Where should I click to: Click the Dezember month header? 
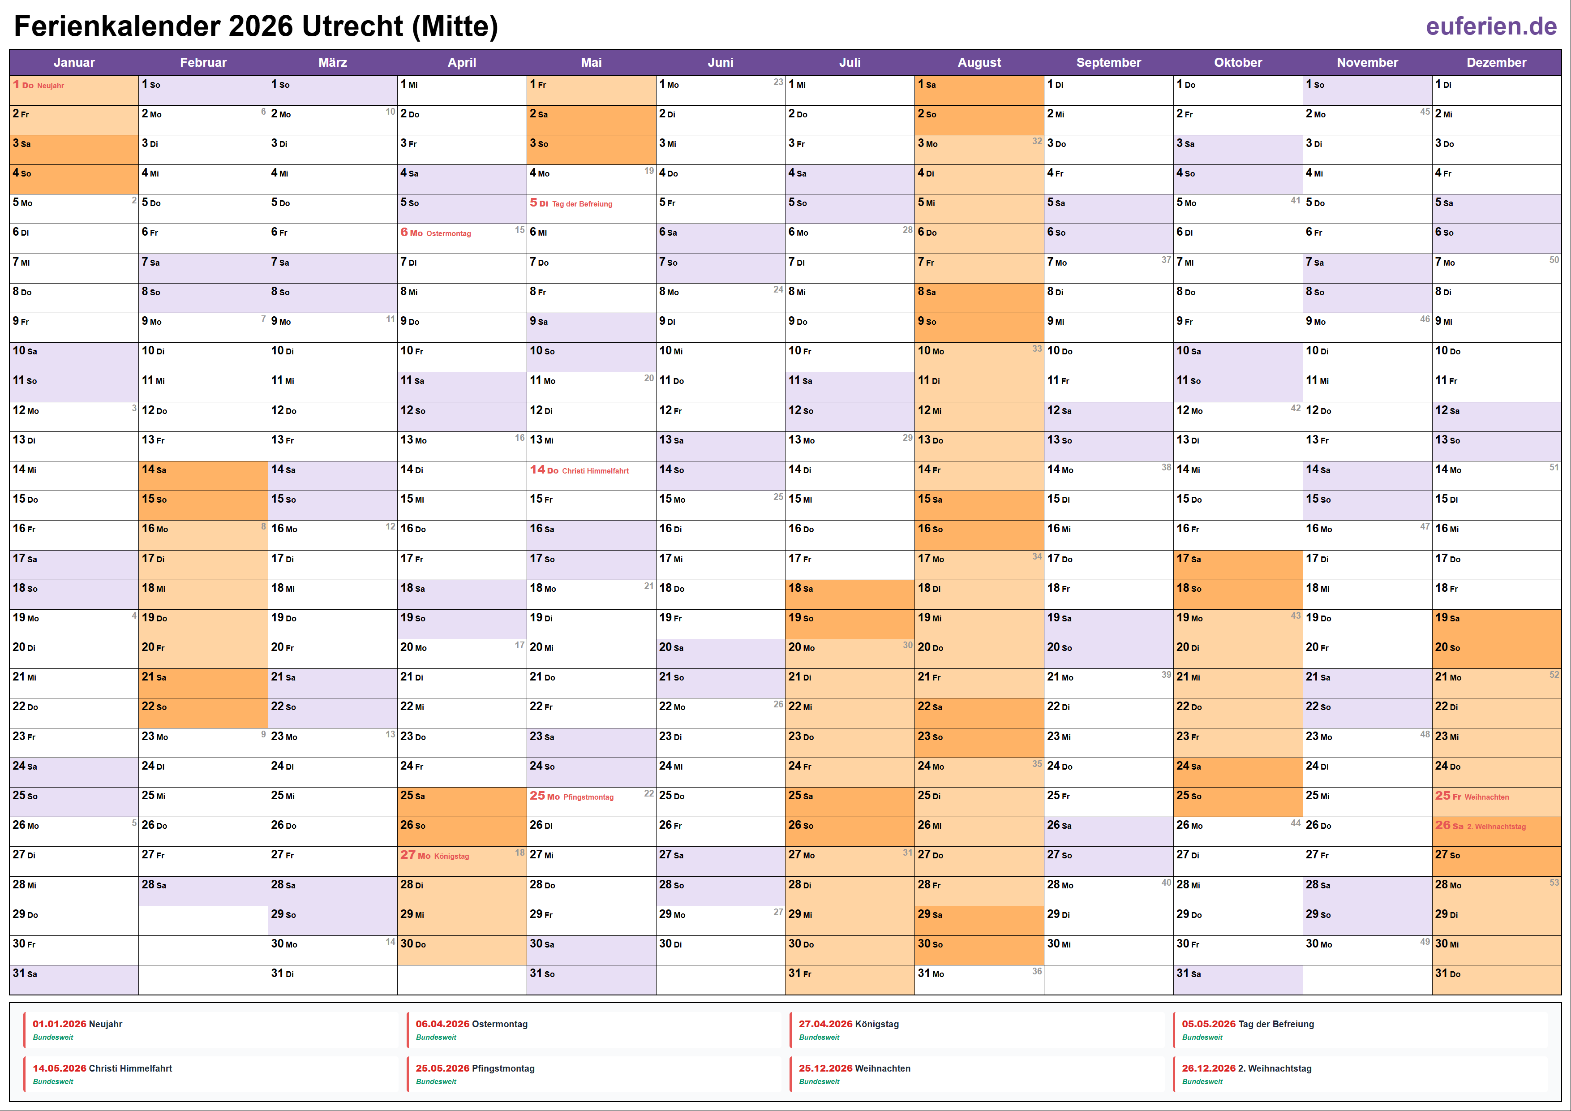tap(1496, 62)
